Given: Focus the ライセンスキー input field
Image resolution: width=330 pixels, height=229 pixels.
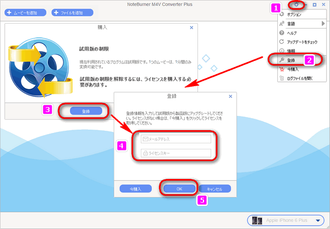Looking at the screenshot, I should point(176,153).
